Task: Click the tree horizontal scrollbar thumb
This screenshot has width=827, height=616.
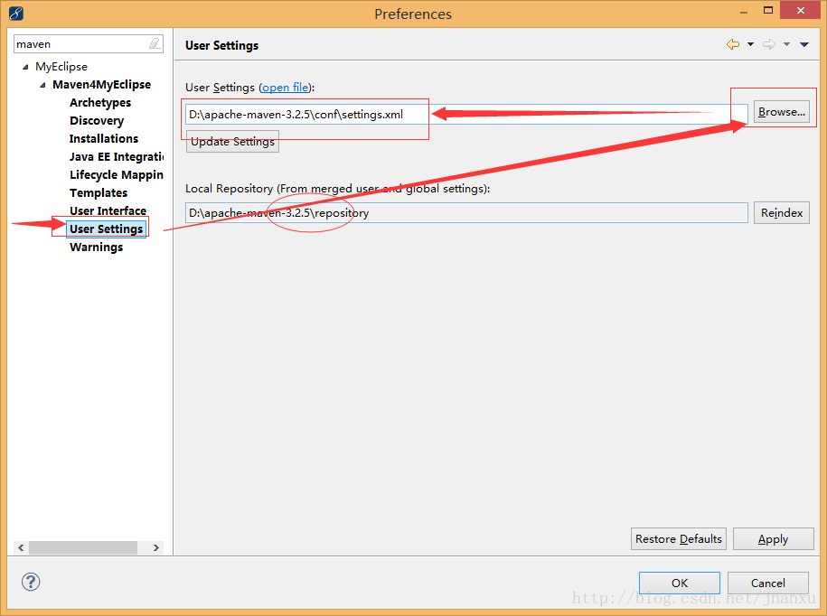Action: click(83, 547)
